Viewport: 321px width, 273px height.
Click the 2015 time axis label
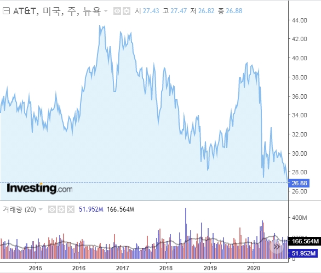[x=36, y=268]
